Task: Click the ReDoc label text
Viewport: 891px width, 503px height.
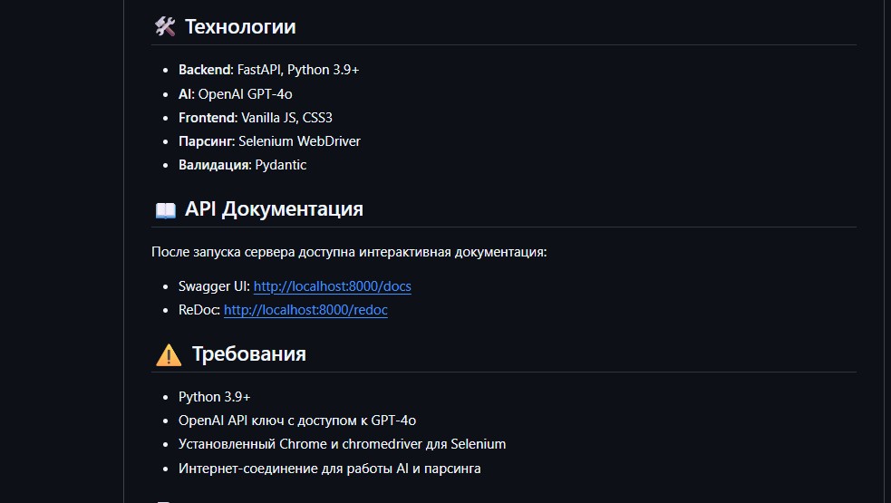Action: click(199, 310)
